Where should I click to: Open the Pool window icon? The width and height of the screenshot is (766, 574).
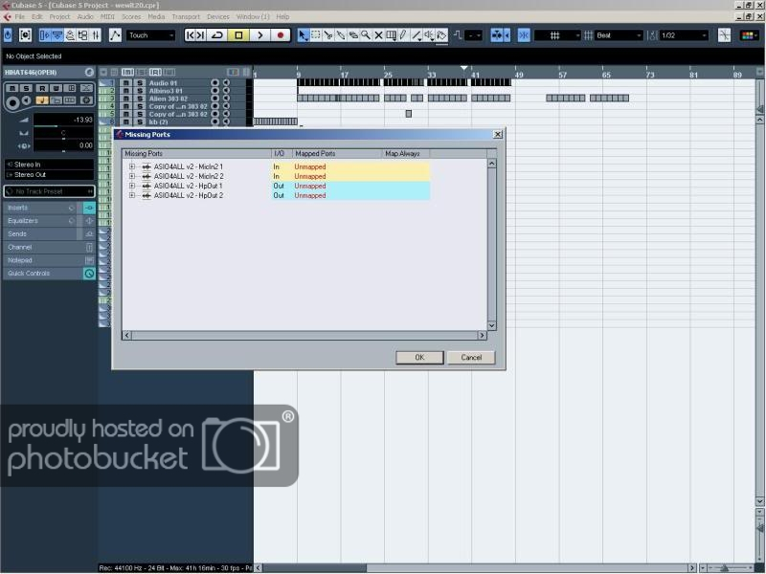tap(83, 35)
